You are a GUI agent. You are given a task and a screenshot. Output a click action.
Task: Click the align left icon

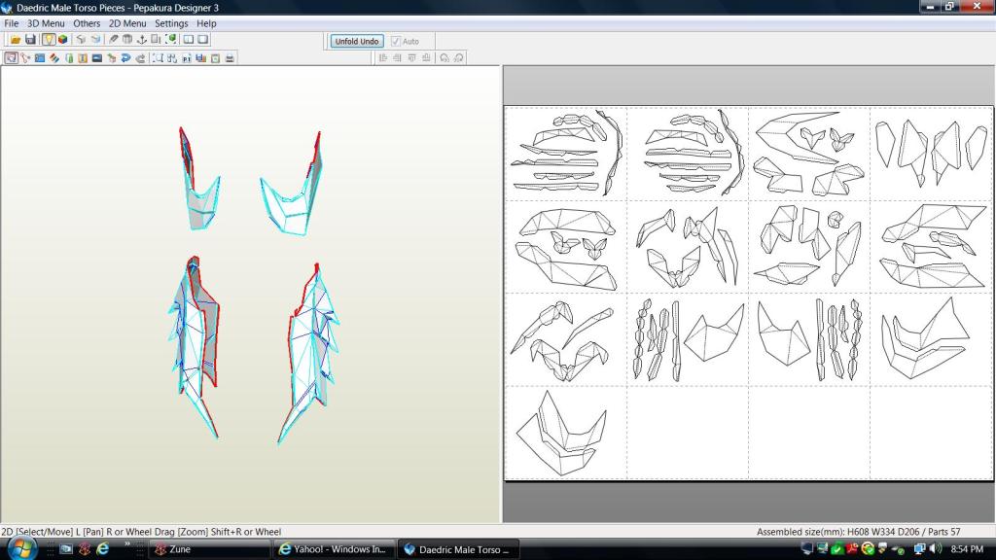pyautogui.click(x=383, y=57)
